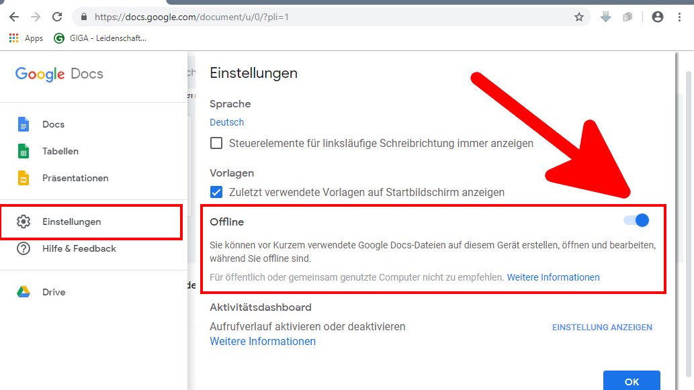Open the Chrome three-dot menu
Screen dimensions: 694x390
tap(681, 17)
